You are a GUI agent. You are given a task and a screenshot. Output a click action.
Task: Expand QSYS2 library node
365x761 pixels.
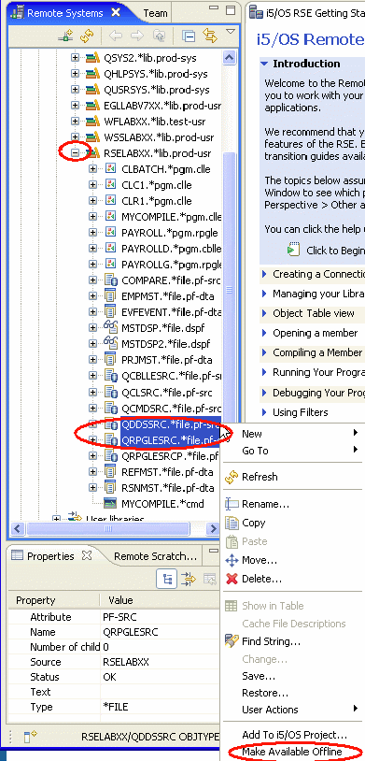(x=75, y=58)
